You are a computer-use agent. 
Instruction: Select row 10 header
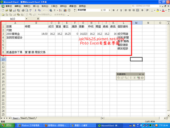[x=3, y=59]
